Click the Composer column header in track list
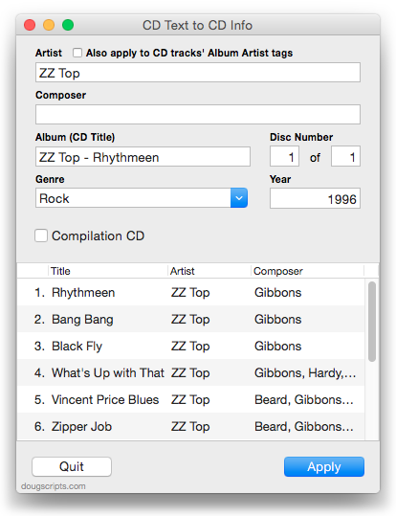The height and width of the screenshot is (516, 396). [x=308, y=271]
